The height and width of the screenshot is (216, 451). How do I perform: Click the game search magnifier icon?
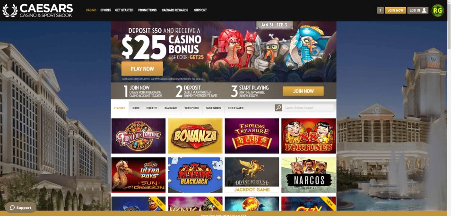pos(278,108)
